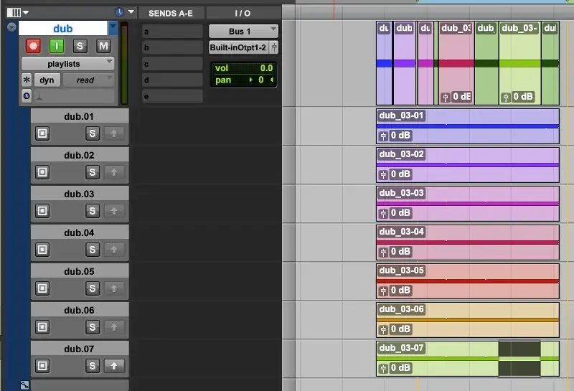Toggle input monitoring on dub track
This screenshot has width=574, height=391.
(x=57, y=46)
